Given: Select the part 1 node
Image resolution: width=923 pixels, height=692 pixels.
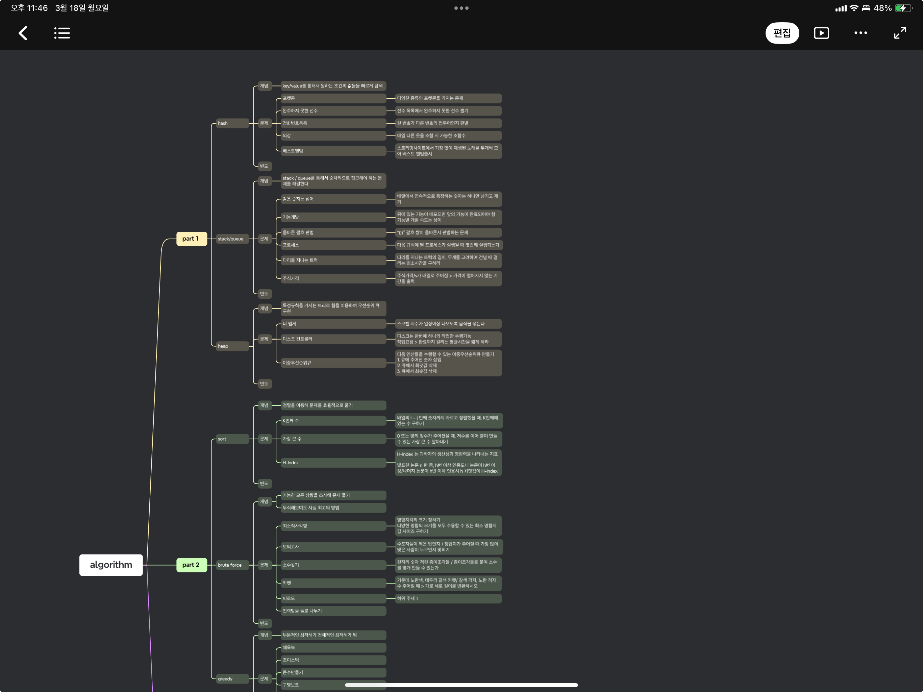Looking at the screenshot, I should 192,239.
